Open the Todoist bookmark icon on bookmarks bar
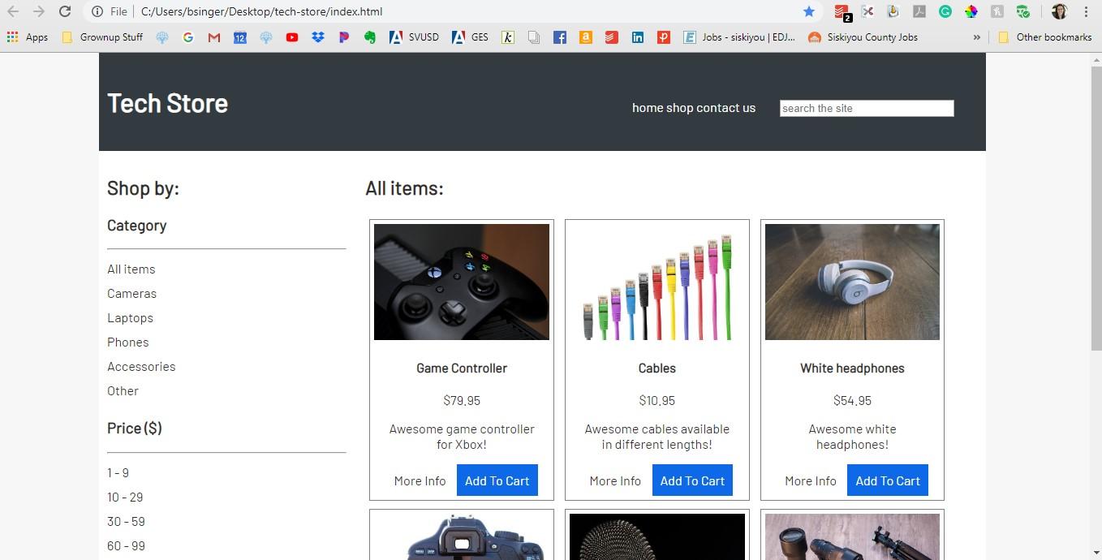1102x560 pixels. pos(612,37)
